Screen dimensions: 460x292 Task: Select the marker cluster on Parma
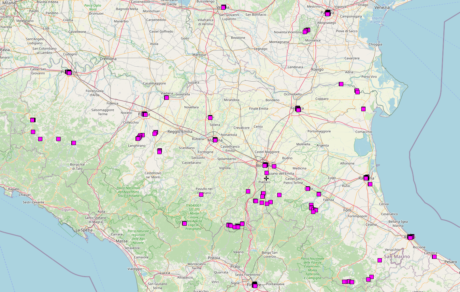tap(145, 114)
